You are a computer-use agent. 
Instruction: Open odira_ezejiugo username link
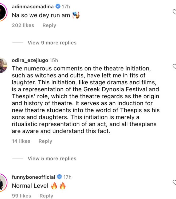click(30, 60)
